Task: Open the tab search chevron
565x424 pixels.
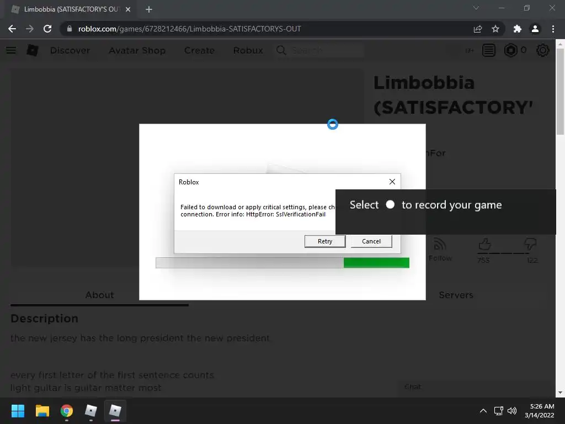Action: coord(476,8)
